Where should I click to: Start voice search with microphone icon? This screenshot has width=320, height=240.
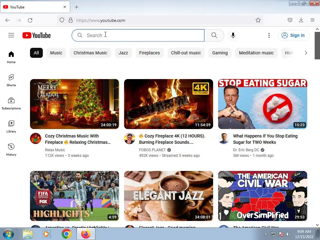pyautogui.click(x=233, y=35)
